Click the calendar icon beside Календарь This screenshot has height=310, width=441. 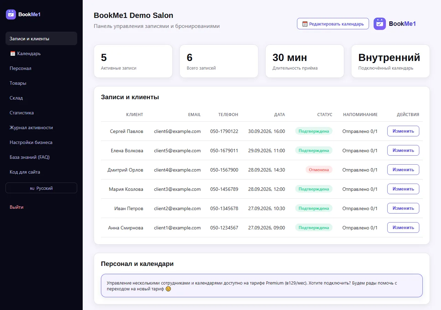click(x=12, y=53)
